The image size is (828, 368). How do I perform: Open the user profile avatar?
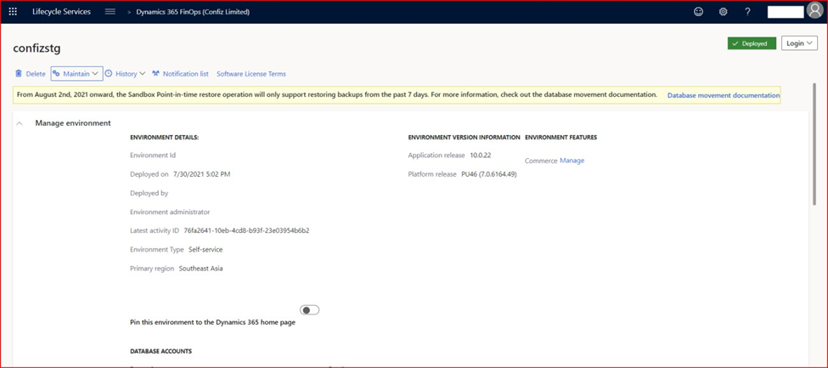click(814, 11)
